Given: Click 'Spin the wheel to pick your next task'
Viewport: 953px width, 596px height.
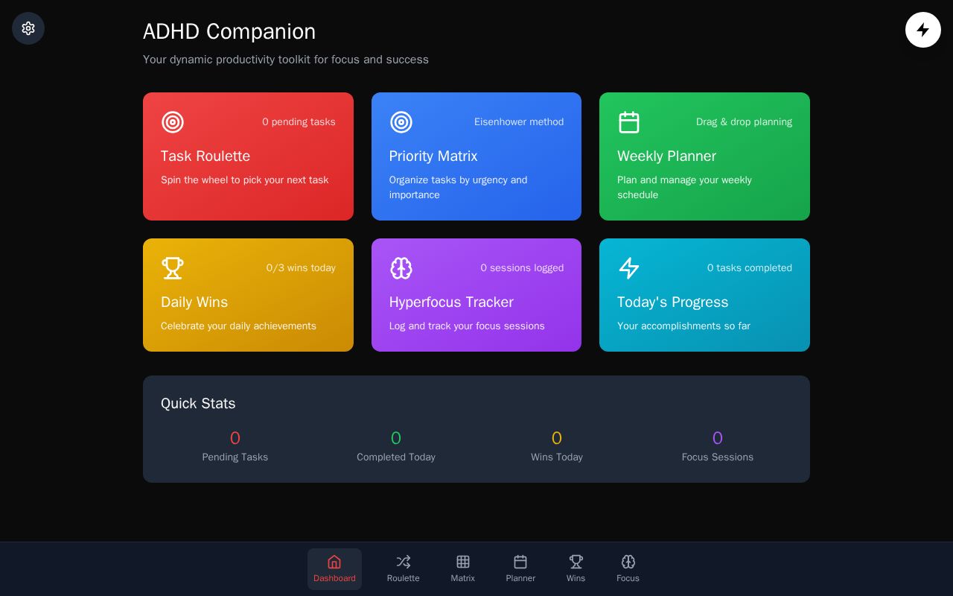Looking at the screenshot, I should [x=244, y=180].
